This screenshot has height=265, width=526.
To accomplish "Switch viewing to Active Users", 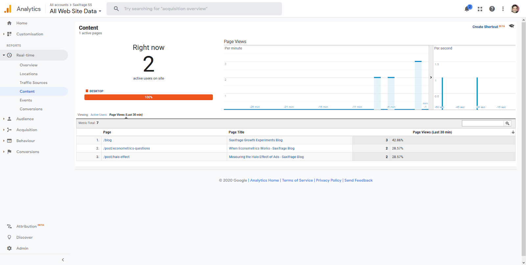I will [99, 115].
